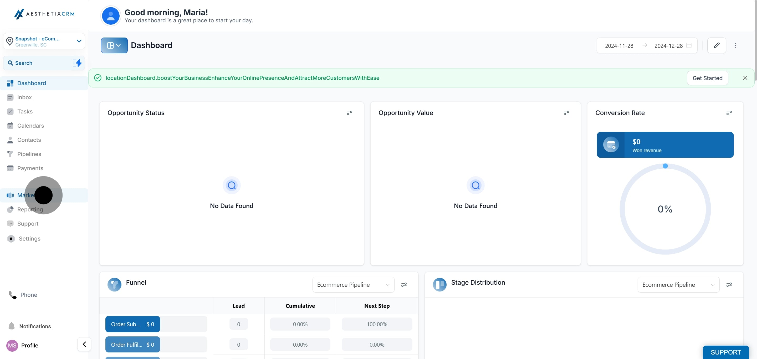
Task: Click the AesthetixCRM logo
Action: click(44, 14)
